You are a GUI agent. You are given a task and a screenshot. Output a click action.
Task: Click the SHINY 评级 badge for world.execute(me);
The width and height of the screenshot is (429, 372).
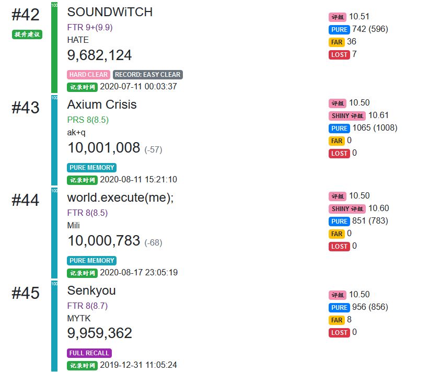coord(347,209)
